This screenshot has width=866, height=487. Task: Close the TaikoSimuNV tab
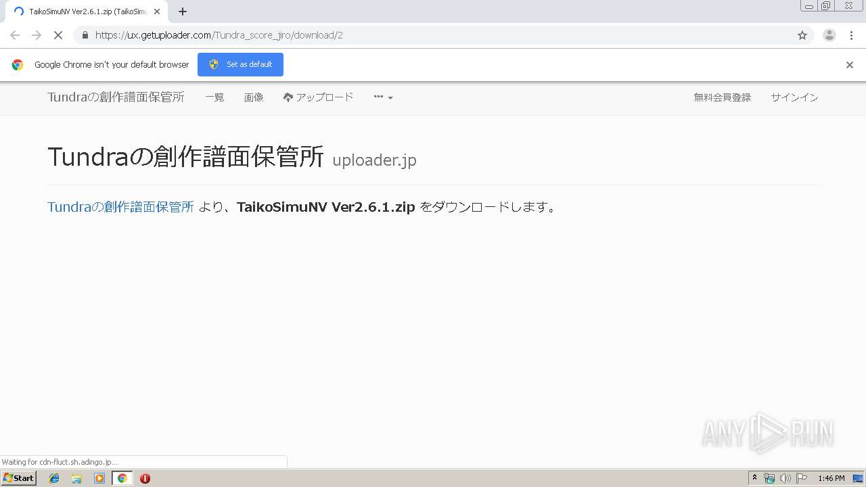157,11
